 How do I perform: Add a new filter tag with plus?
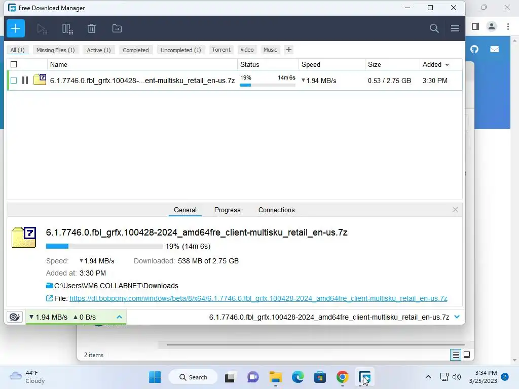(x=288, y=50)
